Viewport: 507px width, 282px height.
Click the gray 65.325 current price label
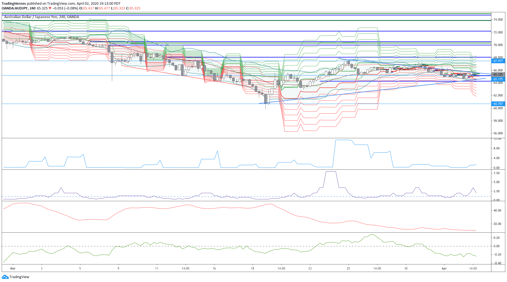pos(498,74)
